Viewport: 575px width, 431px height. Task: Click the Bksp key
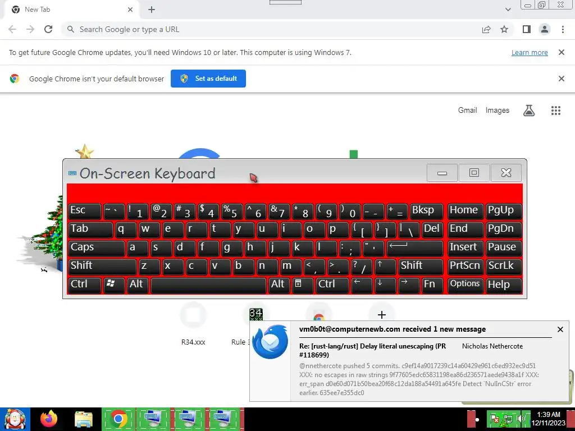(x=427, y=211)
